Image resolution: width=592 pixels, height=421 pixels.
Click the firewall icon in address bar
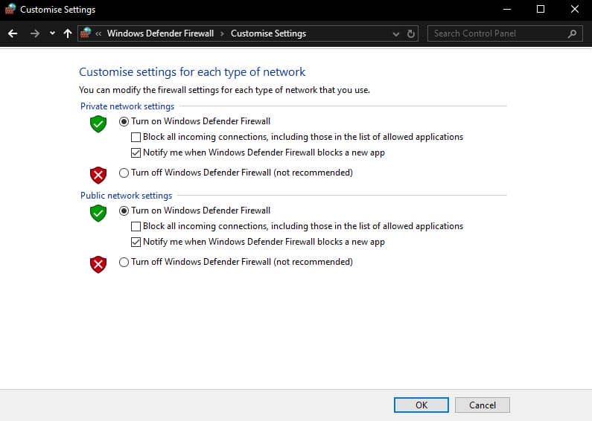click(x=86, y=33)
